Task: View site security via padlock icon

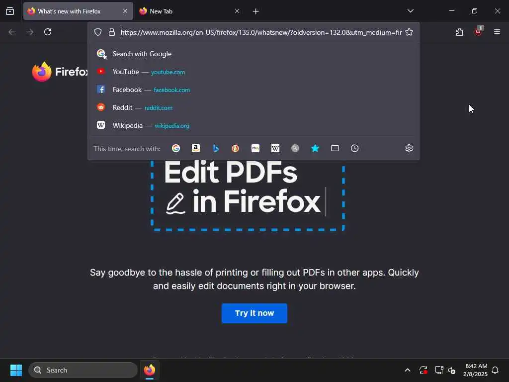Action: tap(112, 32)
